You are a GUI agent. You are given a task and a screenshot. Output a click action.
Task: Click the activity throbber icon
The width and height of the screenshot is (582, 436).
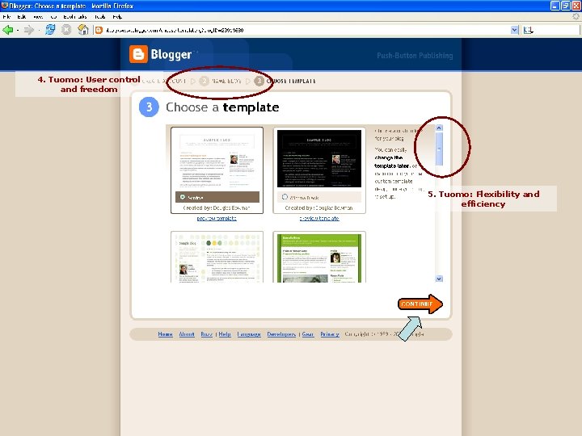pos(576,16)
